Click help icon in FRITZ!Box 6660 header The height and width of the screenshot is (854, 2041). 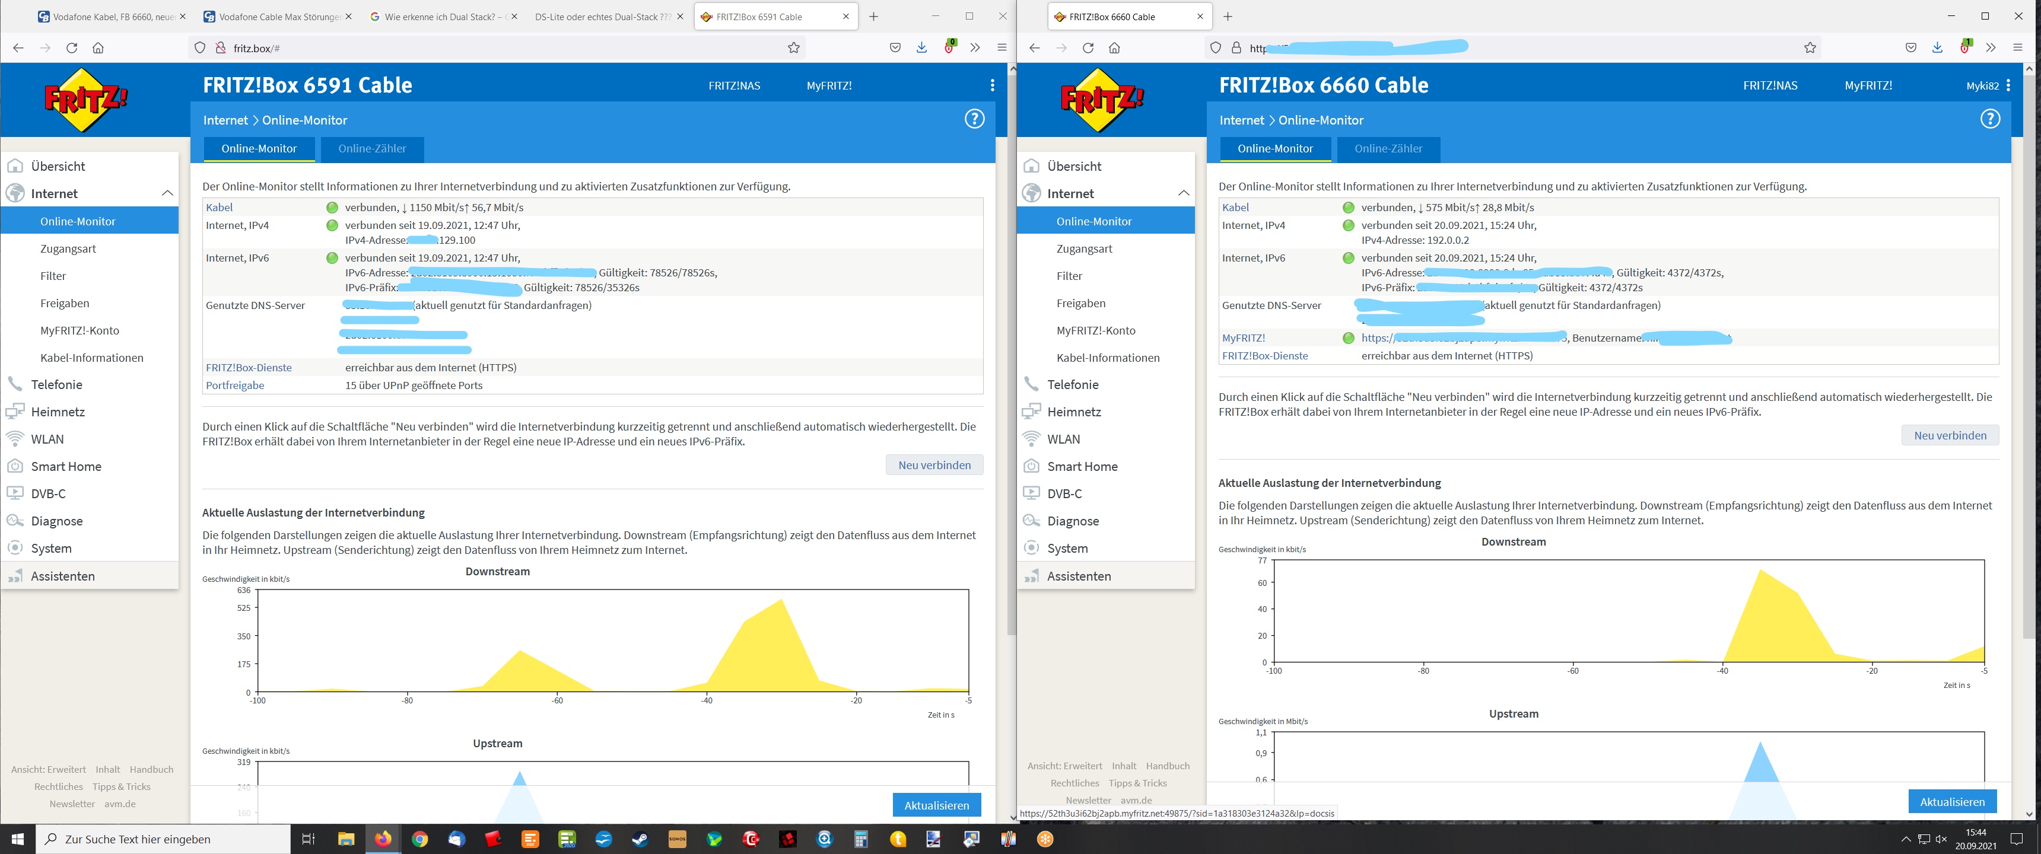pos(1989,119)
